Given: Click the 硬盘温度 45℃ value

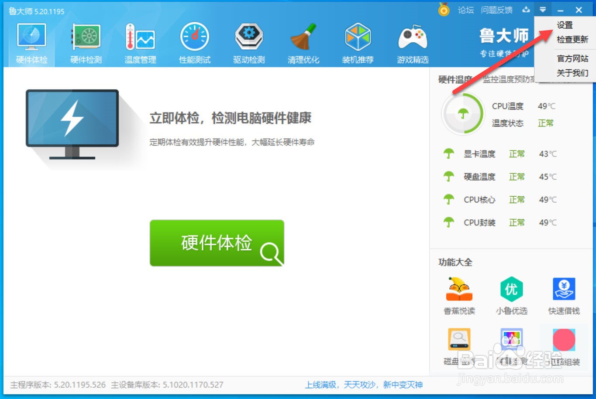Looking at the screenshot, I should (548, 177).
